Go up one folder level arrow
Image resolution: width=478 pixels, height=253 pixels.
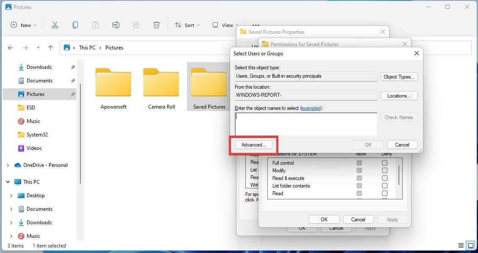51,48
